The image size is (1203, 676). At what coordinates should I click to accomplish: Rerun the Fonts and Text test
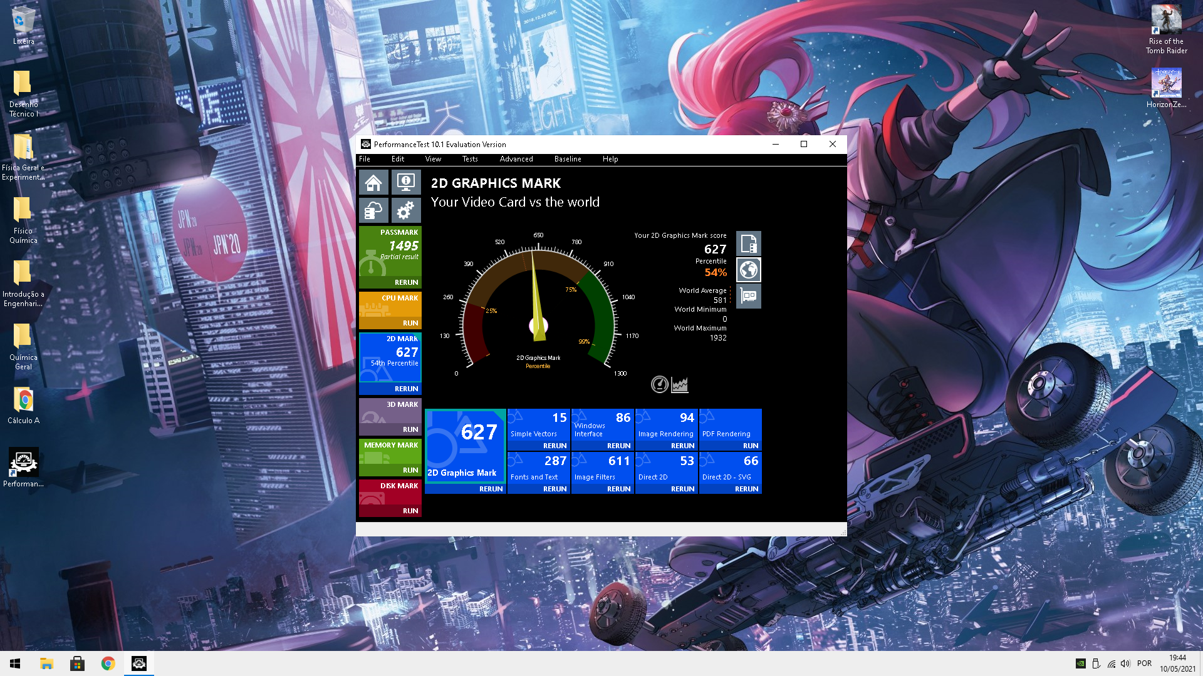555,489
